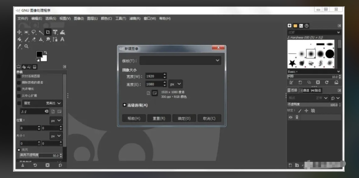Expand 高级选项(A) advanced options
This screenshot has width=359, height=178.
(135, 105)
